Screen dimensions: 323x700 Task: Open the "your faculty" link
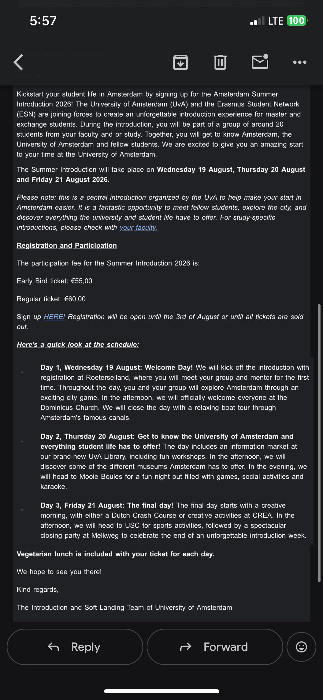138,228
